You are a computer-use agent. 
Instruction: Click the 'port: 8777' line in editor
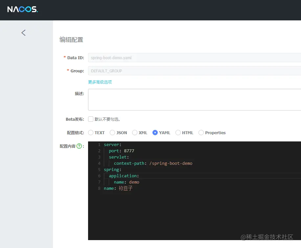pyautogui.click(x=121, y=151)
